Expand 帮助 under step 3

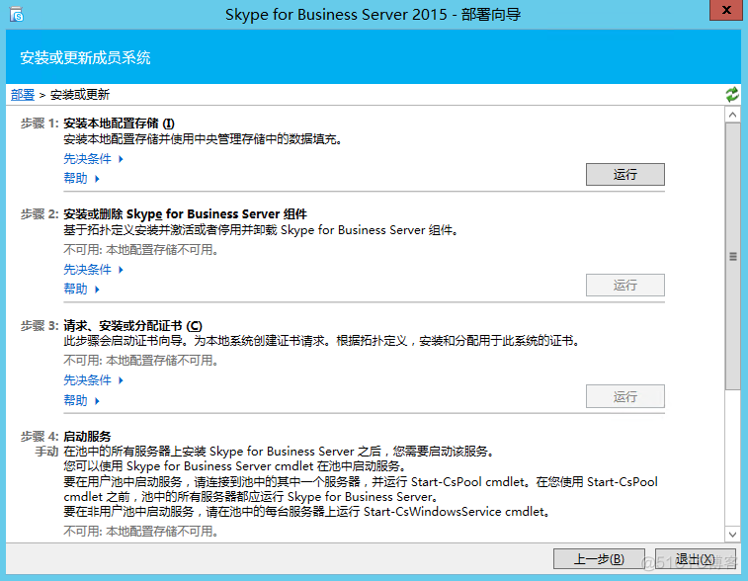[x=82, y=400]
